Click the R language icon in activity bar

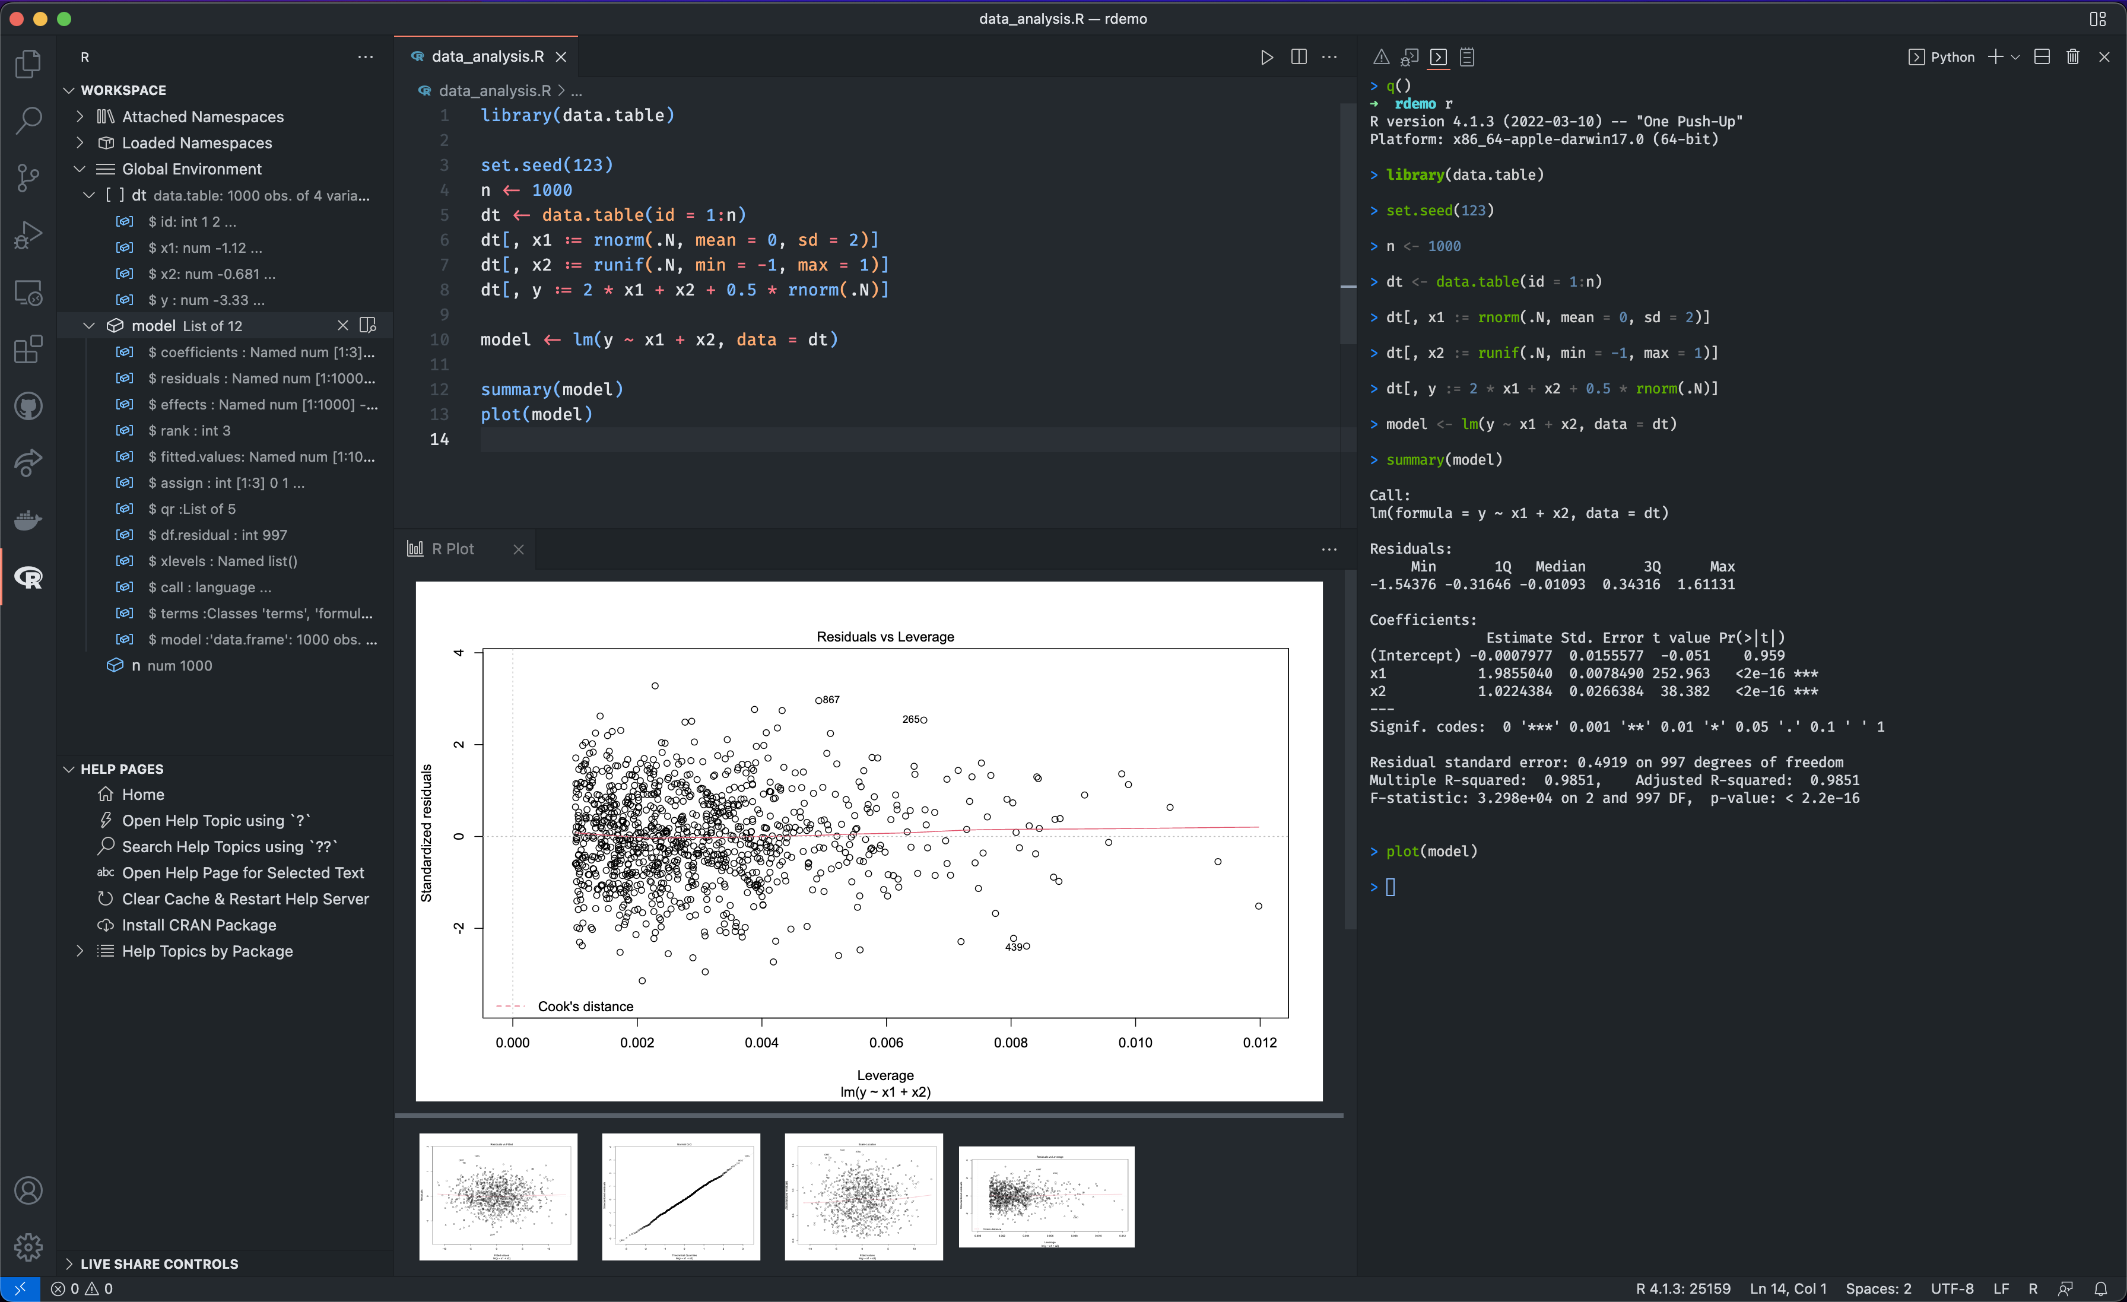[x=27, y=576]
